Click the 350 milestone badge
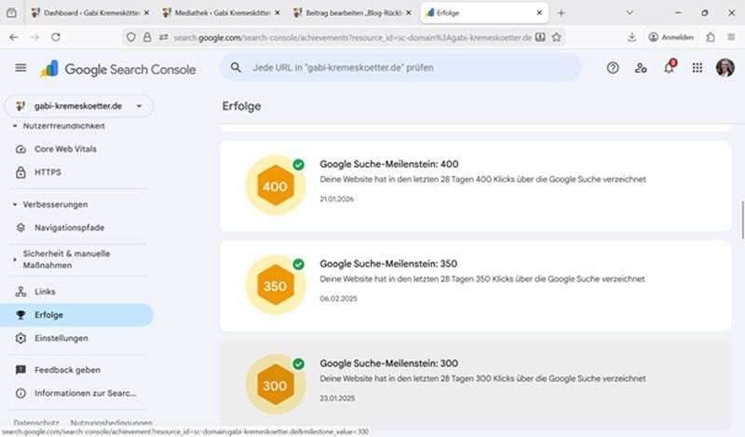Screen dimensions: 745x437 pos(275,286)
